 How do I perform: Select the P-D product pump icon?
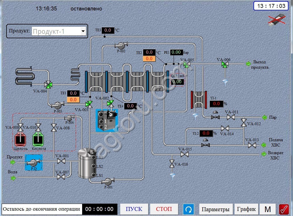(34, 163)
